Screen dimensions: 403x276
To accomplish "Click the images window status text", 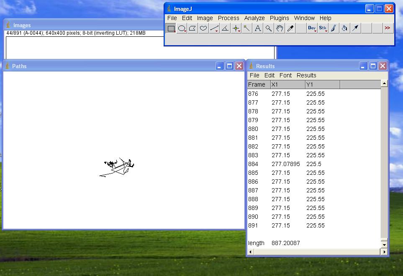I will tap(76, 33).
